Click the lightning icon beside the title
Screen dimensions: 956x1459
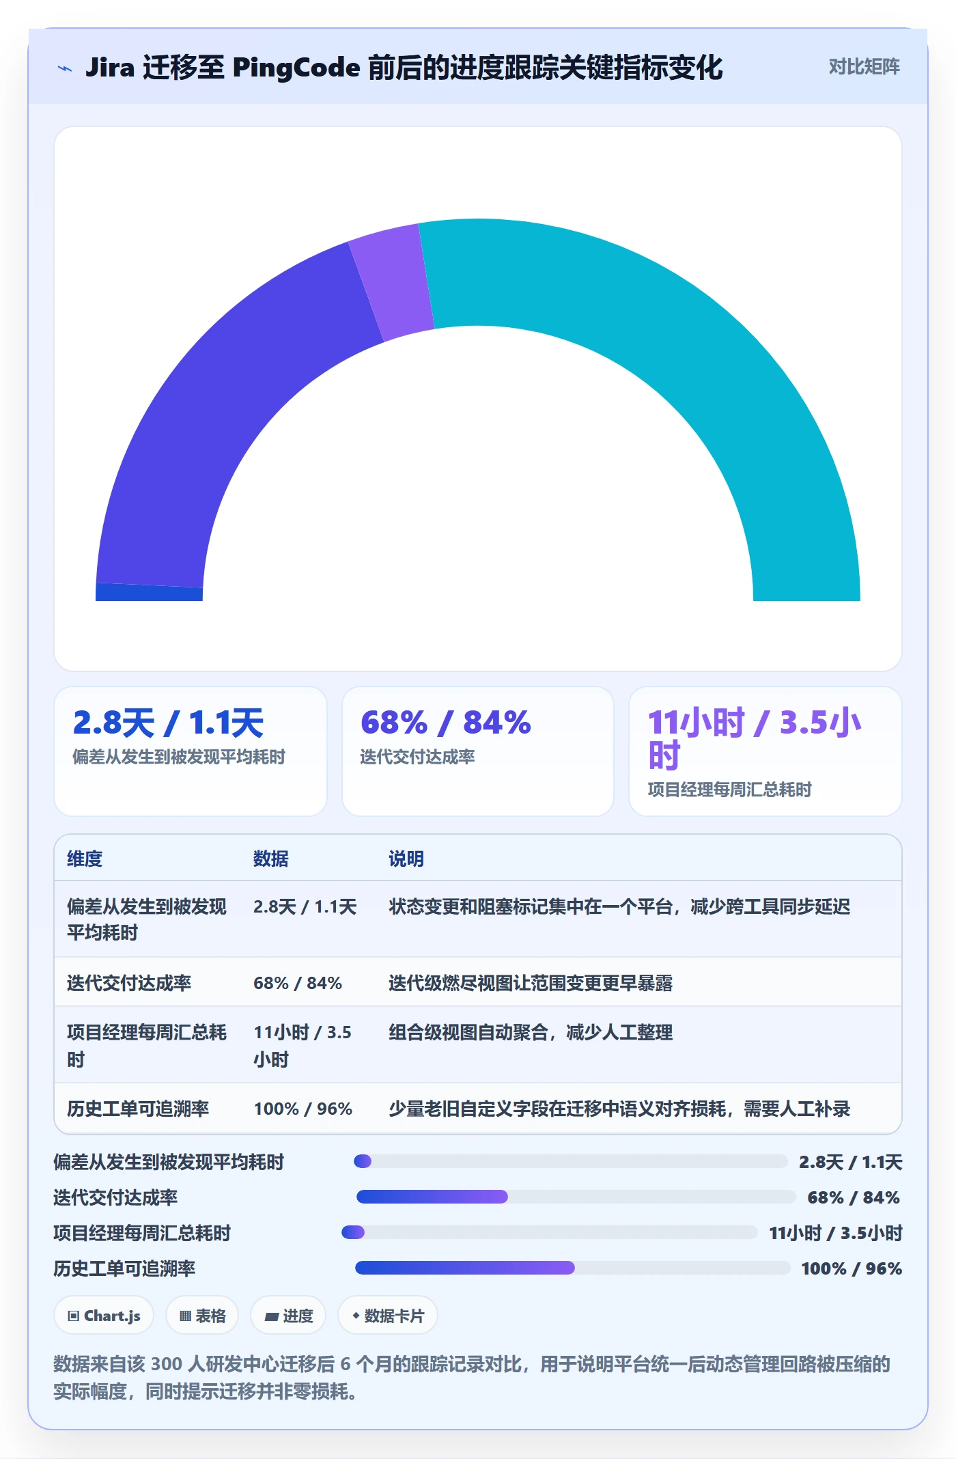point(65,68)
